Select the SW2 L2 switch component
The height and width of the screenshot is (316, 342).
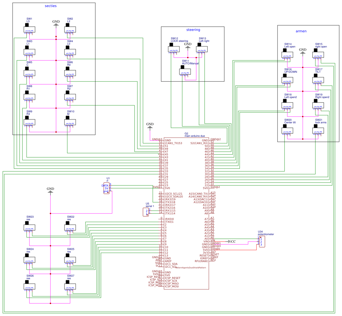70,29
